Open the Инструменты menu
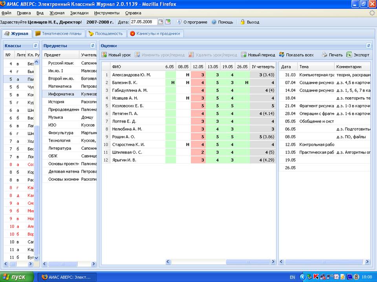This screenshot has width=377, height=282. 107,13
